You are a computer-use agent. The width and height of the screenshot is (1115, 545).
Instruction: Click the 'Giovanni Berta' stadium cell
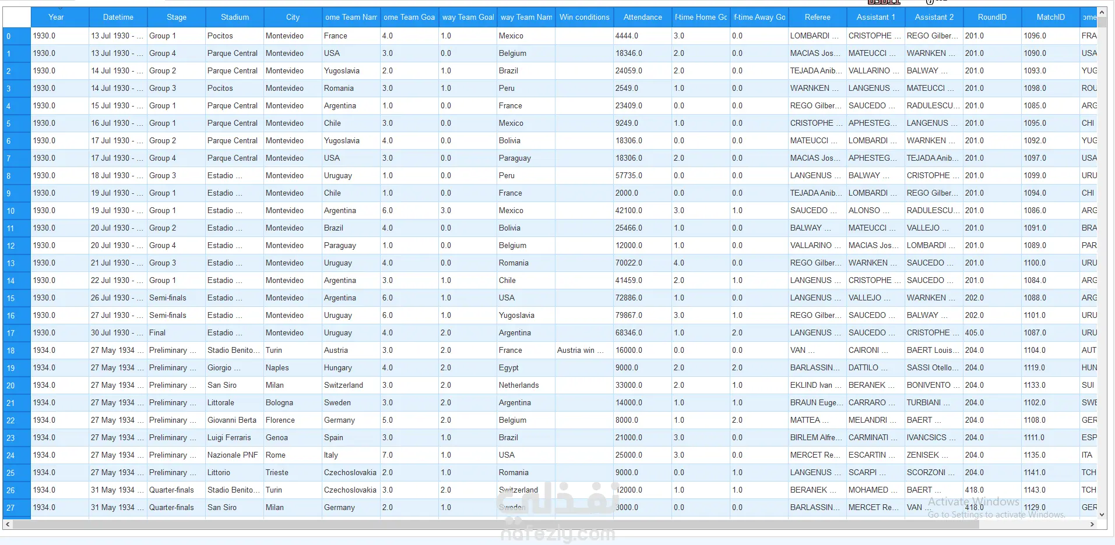[235, 420]
